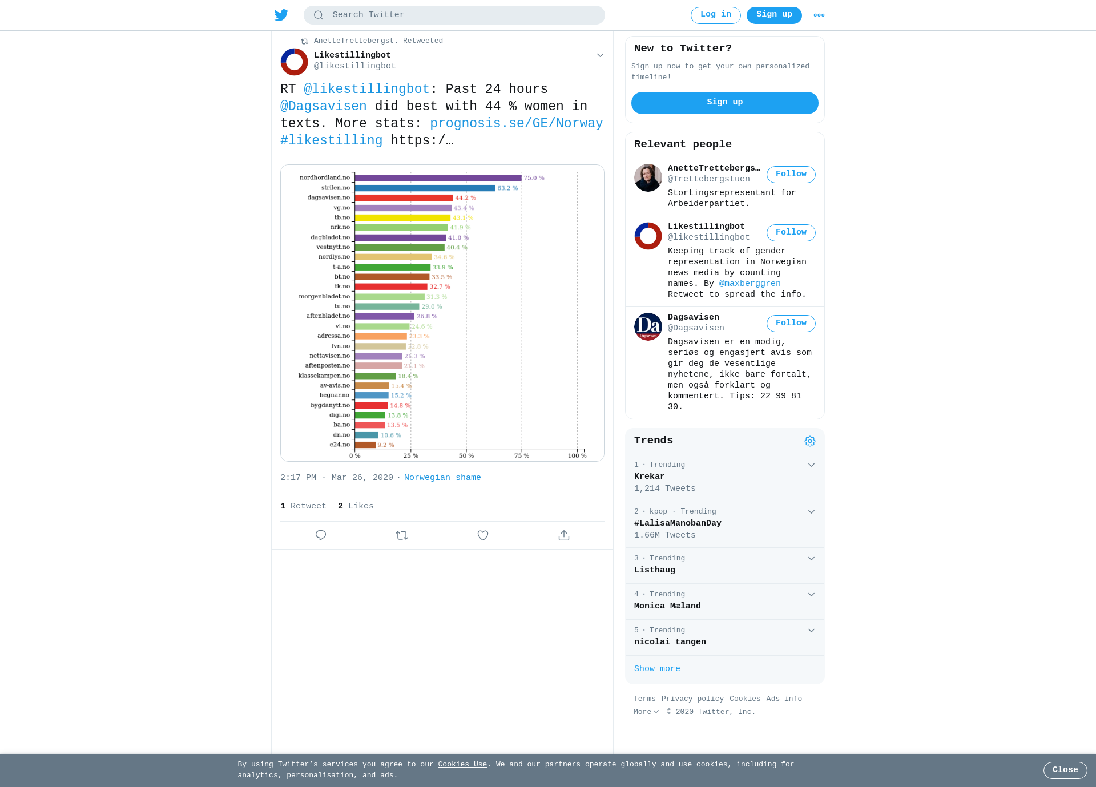Follow AnetteTrettebergstuen account
1096x787 pixels.
click(791, 175)
